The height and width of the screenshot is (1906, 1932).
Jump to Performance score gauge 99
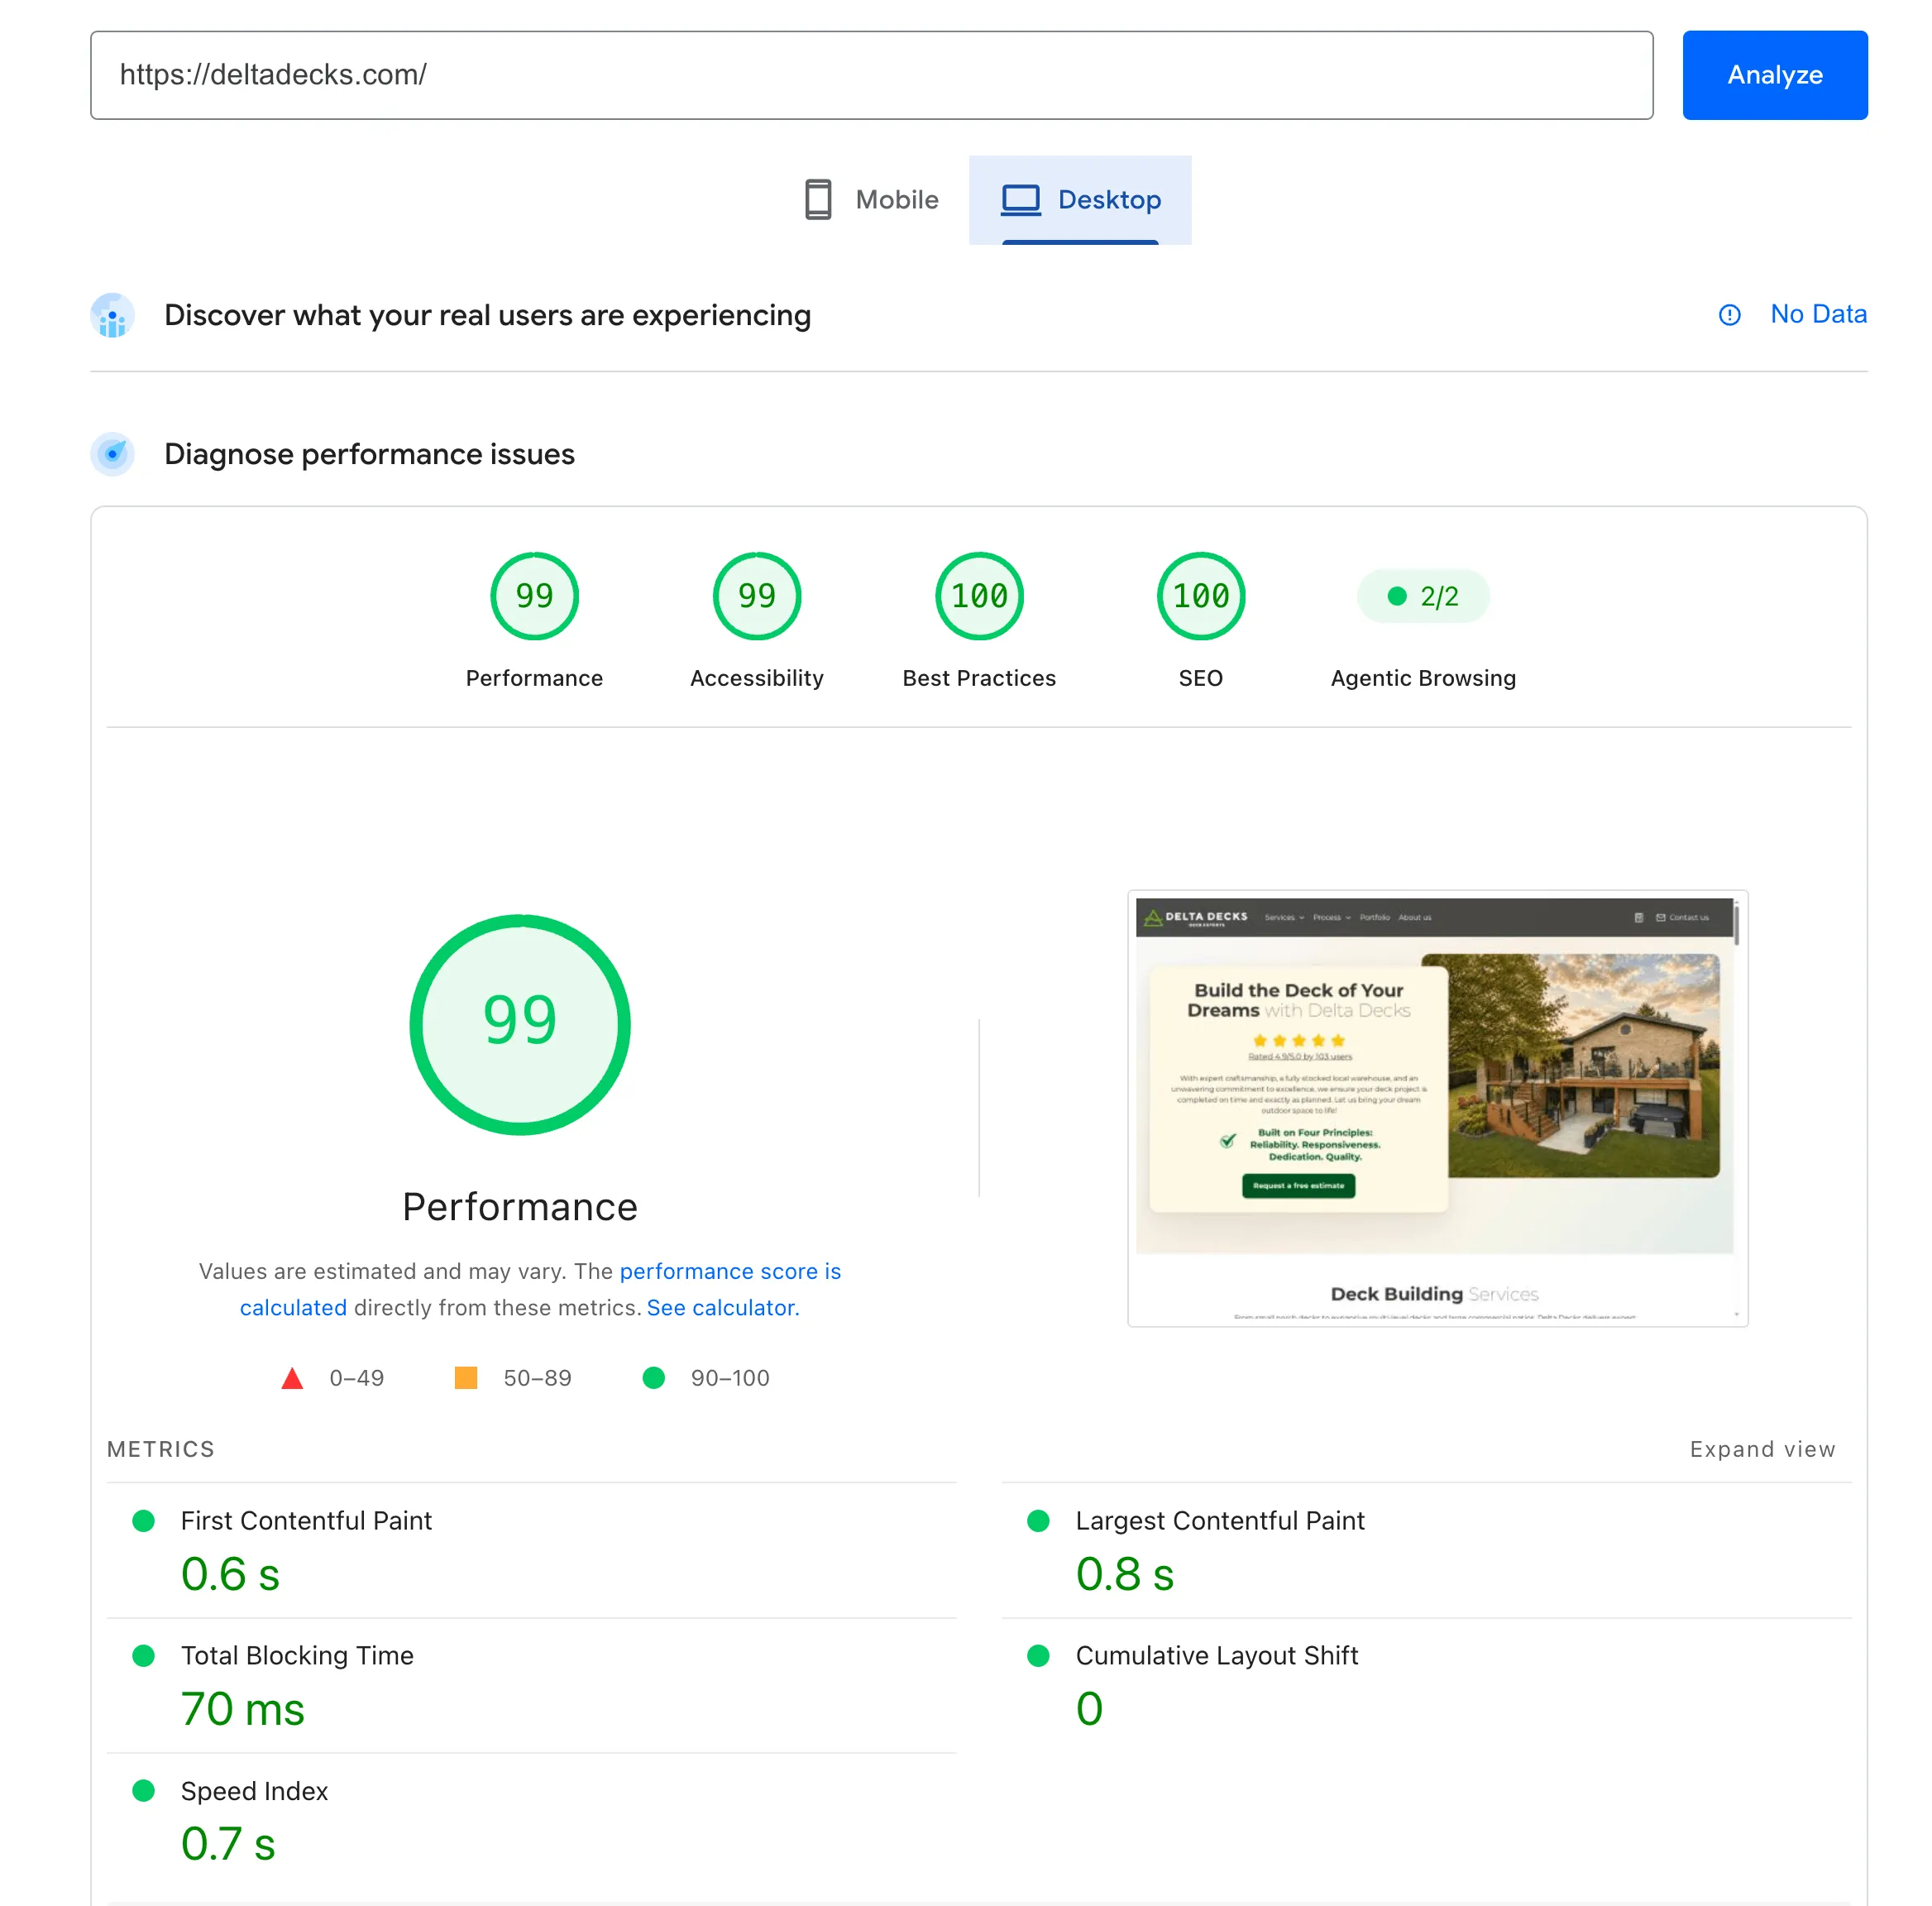click(x=534, y=596)
